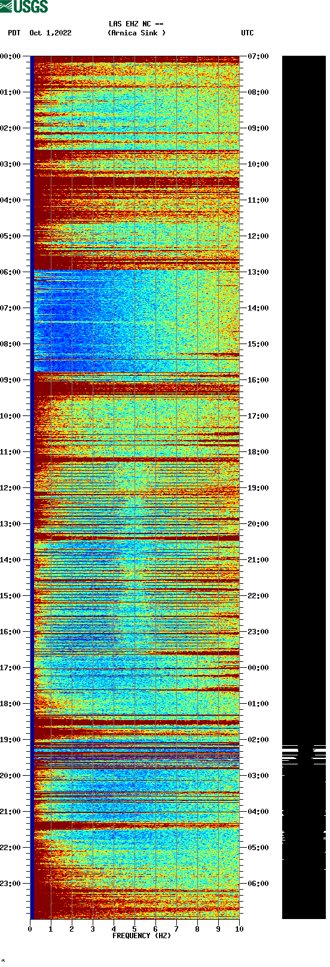Image resolution: width=330 pixels, height=967 pixels.
Task: Click the UTC timezone label
Action: 247,33
